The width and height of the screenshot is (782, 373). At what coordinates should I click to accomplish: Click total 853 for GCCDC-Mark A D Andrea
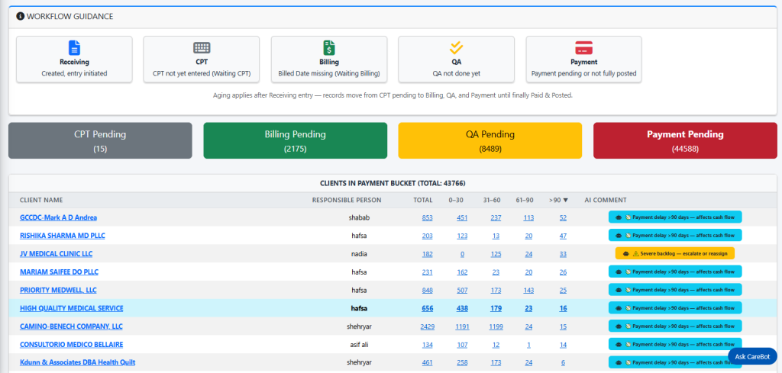428,217
